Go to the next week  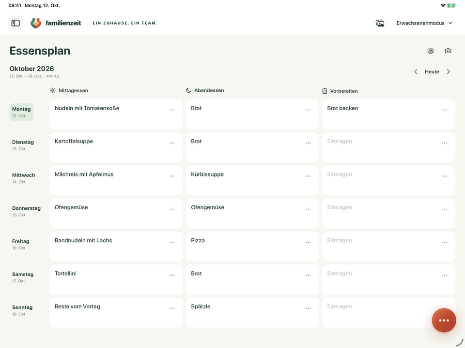(449, 72)
